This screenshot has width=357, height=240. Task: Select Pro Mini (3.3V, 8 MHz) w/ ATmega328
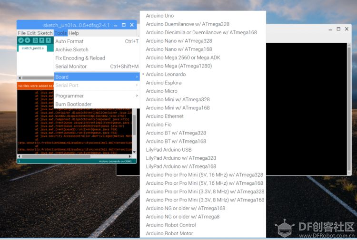click(203, 192)
